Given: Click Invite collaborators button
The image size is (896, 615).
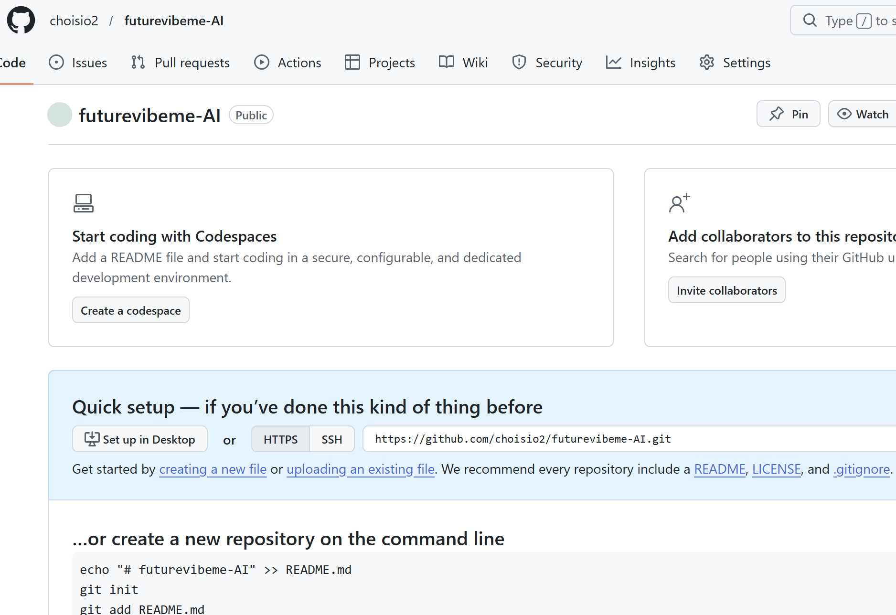Looking at the screenshot, I should pos(727,290).
